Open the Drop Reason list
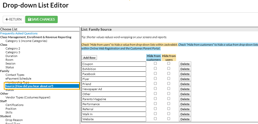The image size is (258, 124). [14, 120]
